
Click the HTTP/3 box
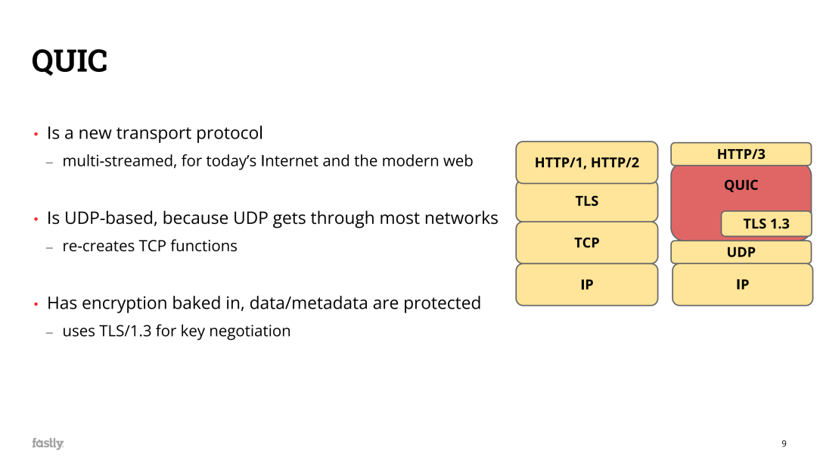741,154
